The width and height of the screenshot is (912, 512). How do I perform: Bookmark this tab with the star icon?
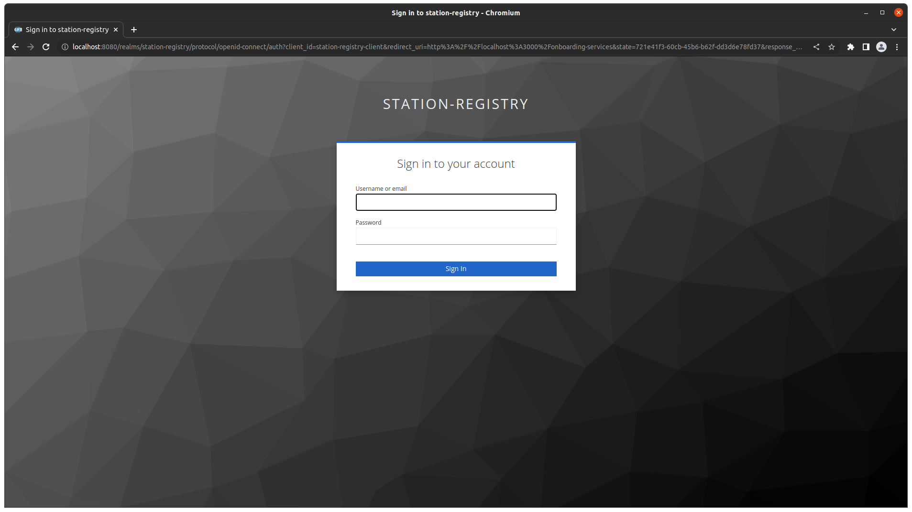click(x=832, y=47)
